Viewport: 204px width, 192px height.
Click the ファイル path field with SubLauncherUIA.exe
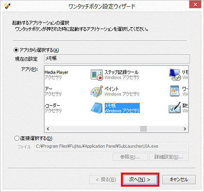112,146
